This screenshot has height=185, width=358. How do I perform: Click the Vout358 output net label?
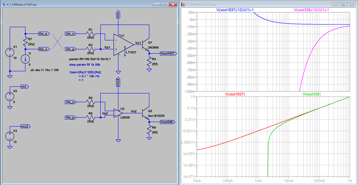(x=168, y=122)
